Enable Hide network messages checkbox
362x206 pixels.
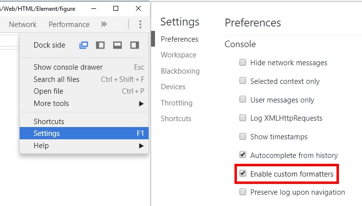pos(242,62)
